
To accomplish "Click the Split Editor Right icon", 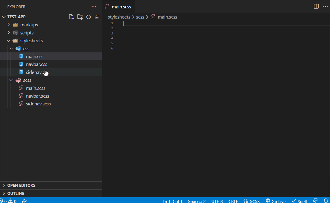I will click(x=316, y=6).
